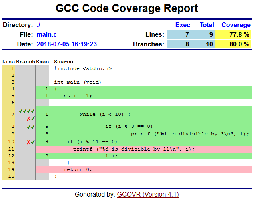The height and width of the screenshot is (201, 253).
Task: Select the yellow 77.8 % lines coverage cell
Action: click(x=233, y=34)
